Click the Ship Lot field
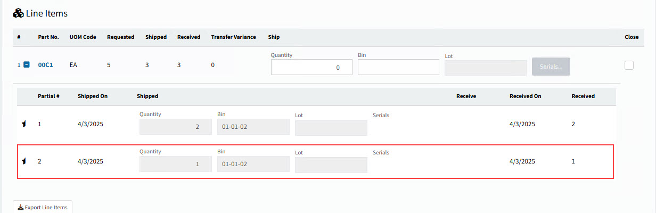This screenshot has height=213, width=656. (485, 68)
